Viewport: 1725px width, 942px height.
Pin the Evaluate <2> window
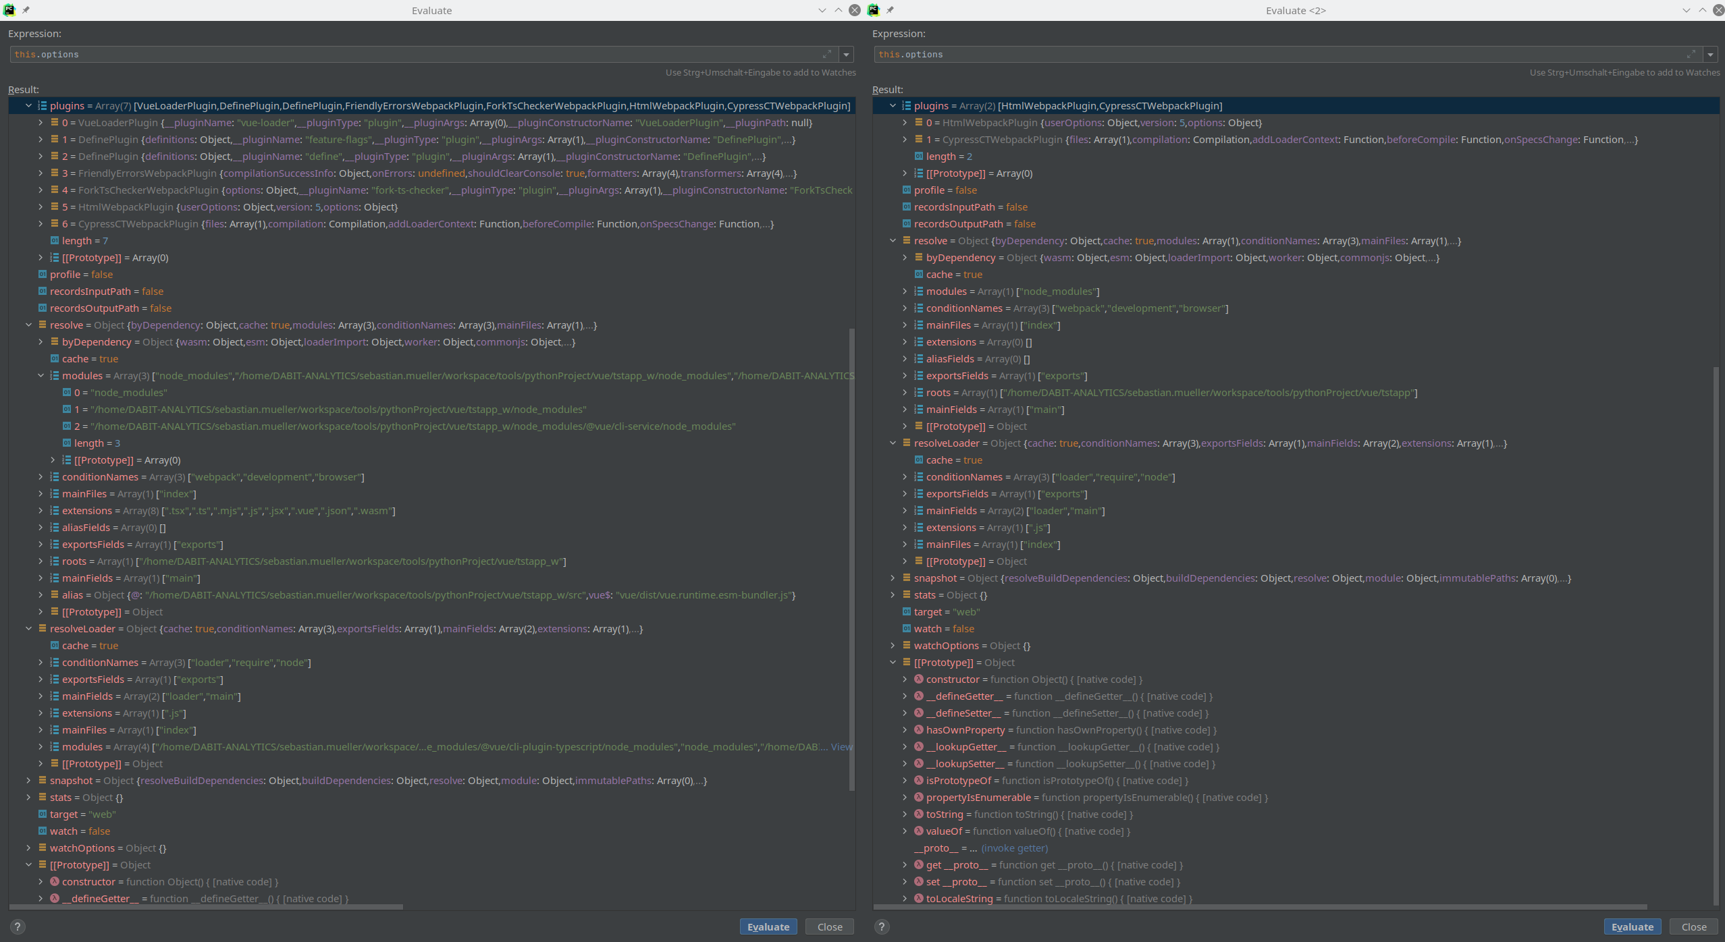[891, 9]
